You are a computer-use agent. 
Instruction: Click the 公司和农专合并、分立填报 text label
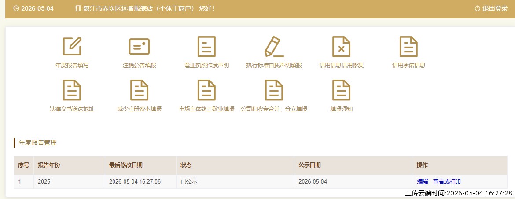point(274,109)
